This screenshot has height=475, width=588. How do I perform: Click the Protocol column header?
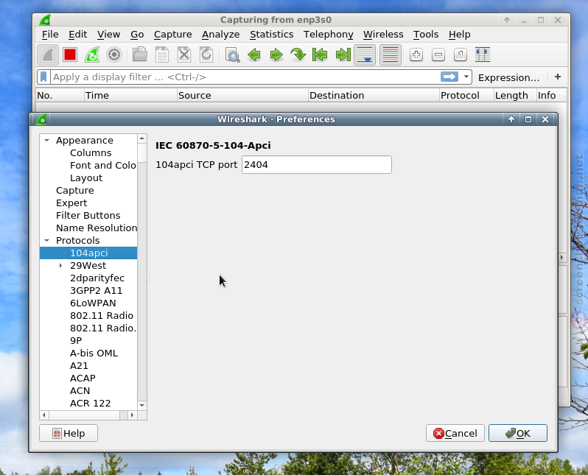pyautogui.click(x=466, y=95)
